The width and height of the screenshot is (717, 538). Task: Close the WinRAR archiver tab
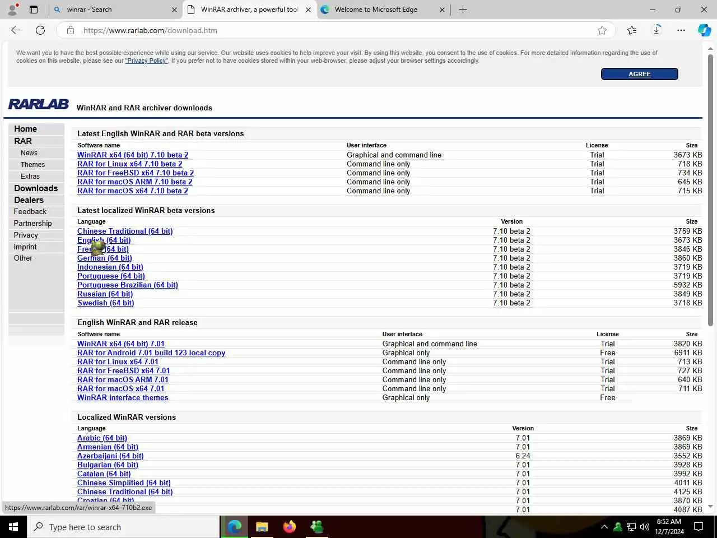[308, 10]
